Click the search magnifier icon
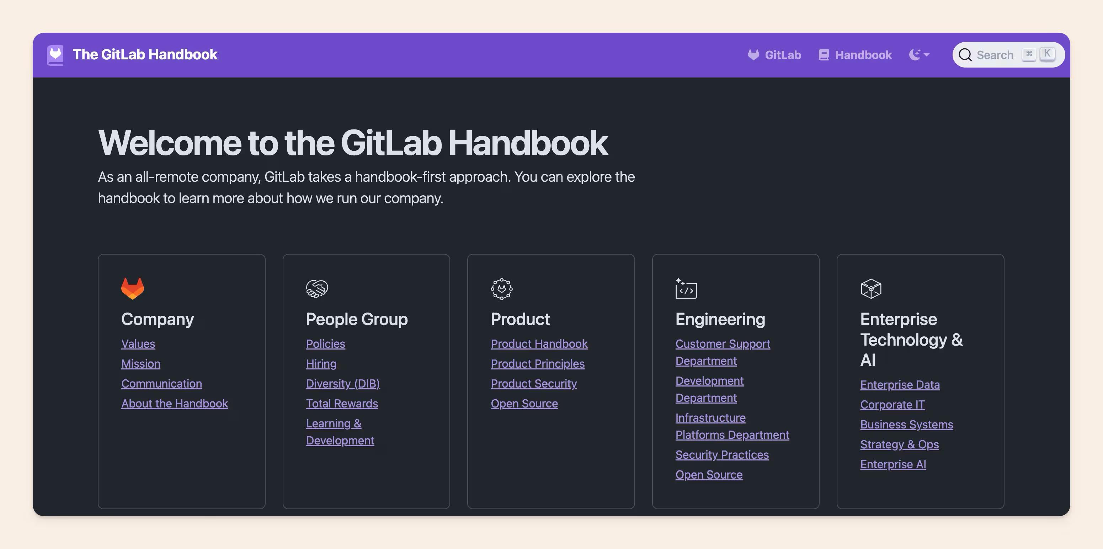Viewport: 1103px width, 549px height. click(965, 55)
